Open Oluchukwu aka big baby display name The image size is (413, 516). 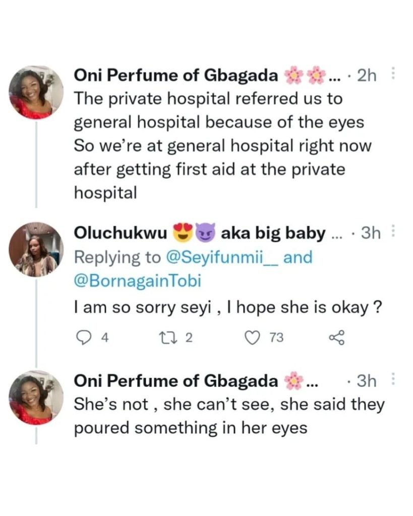(200, 233)
